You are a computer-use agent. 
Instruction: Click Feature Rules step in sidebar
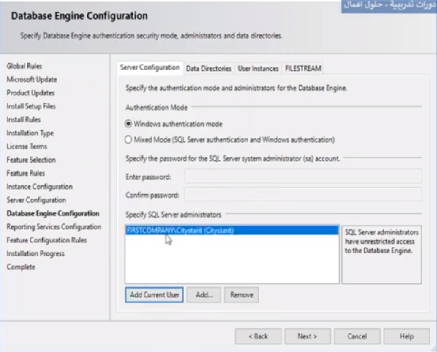tap(26, 174)
